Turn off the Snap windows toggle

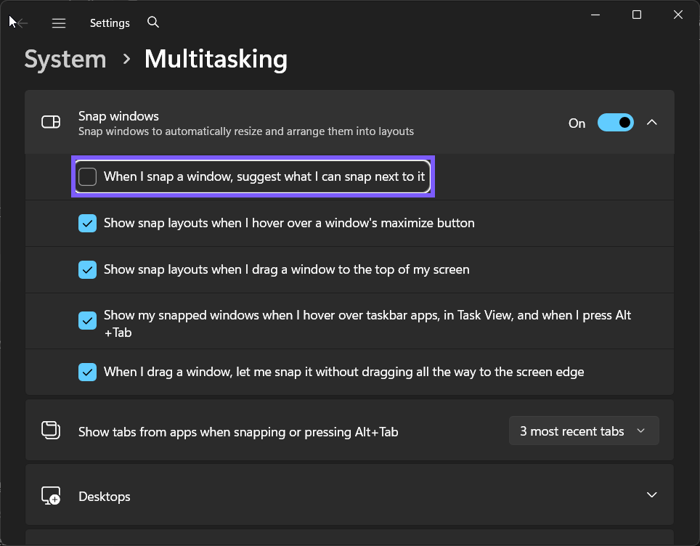pos(615,123)
